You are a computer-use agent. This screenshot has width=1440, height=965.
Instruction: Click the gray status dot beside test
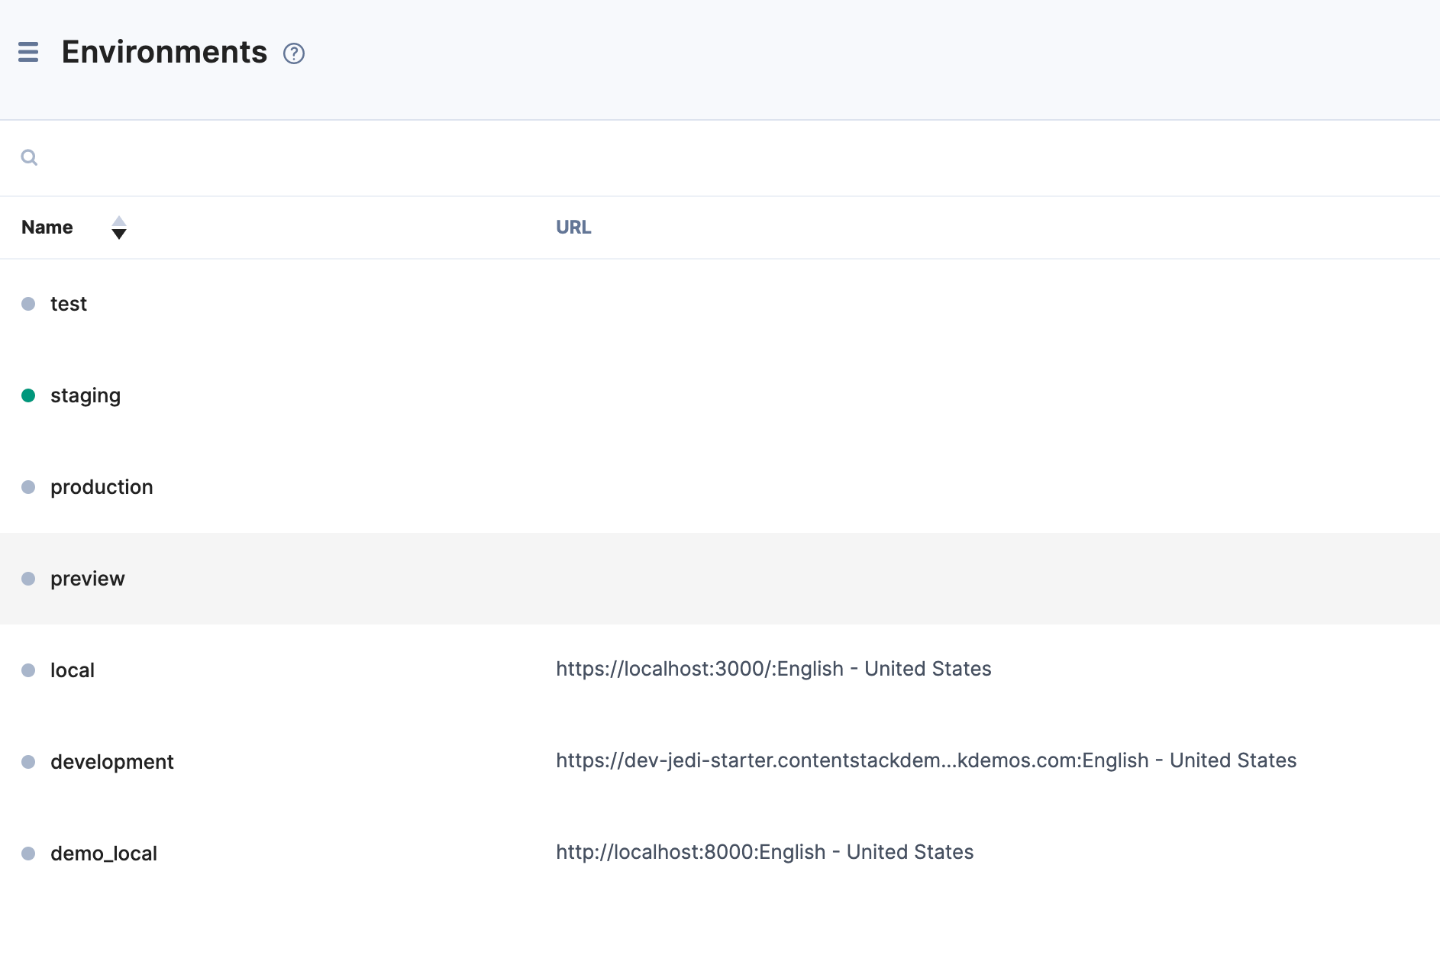click(x=28, y=304)
